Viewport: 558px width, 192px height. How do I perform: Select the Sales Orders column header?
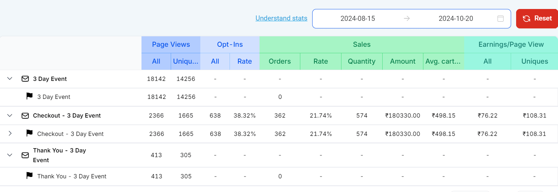point(279,61)
